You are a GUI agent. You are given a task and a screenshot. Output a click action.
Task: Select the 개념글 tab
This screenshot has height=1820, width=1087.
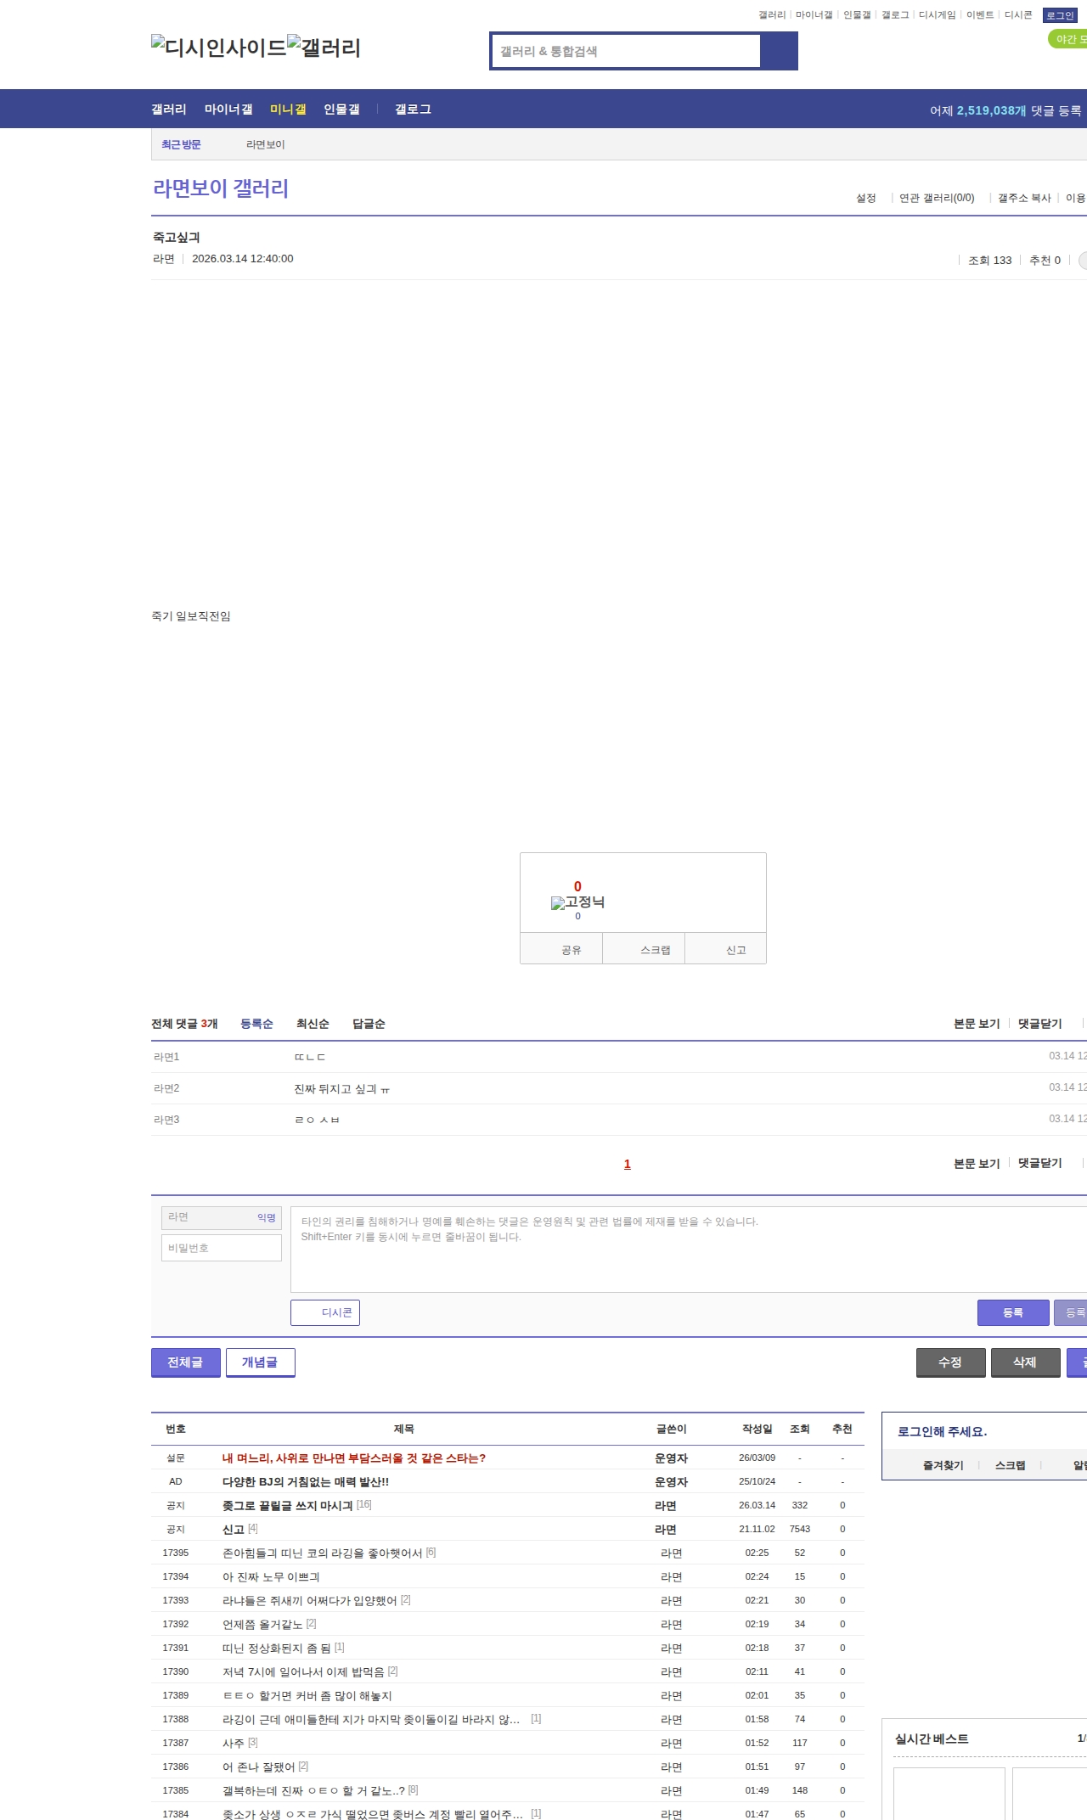(260, 1362)
